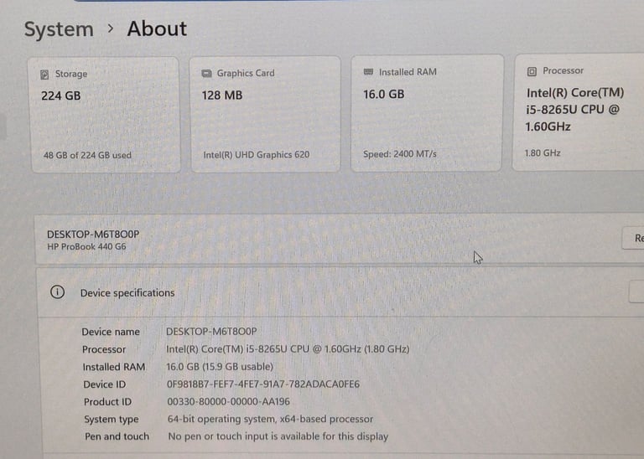Click the Device ID label

(x=104, y=384)
